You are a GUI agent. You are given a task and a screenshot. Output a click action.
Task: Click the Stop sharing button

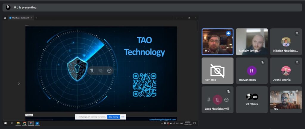coord(114,117)
